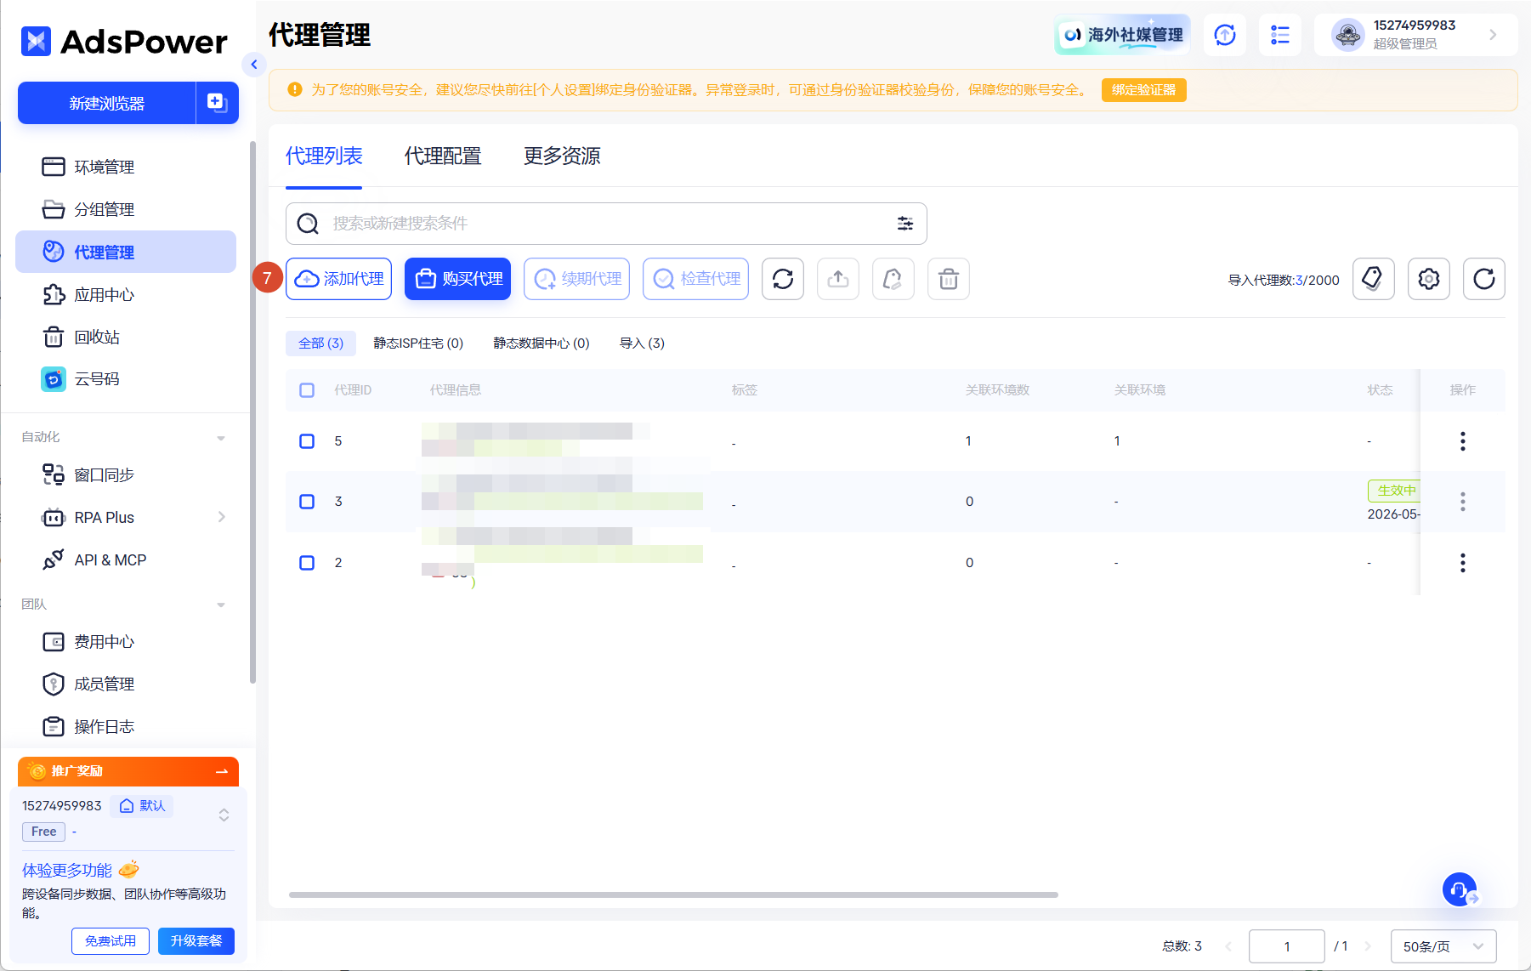1531x971 pixels.
Task: Check the checkbox for proxy ID 5
Action: pyautogui.click(x=307, y=441)
